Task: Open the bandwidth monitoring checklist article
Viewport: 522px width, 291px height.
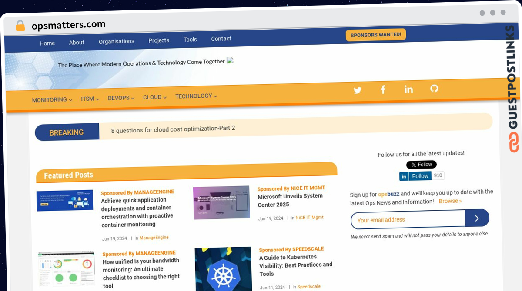Action: [x=141, y=273]
